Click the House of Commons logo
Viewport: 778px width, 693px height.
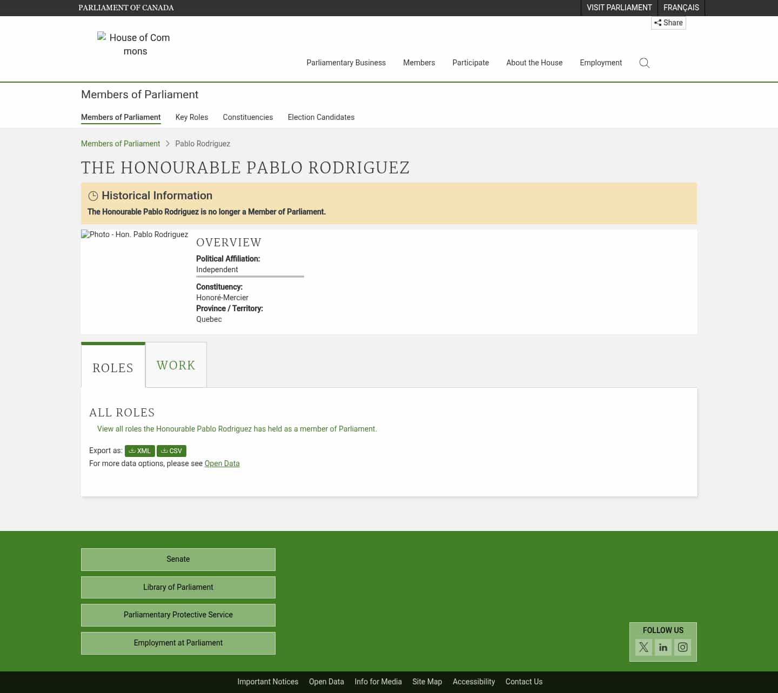click(x=134, y=44)
